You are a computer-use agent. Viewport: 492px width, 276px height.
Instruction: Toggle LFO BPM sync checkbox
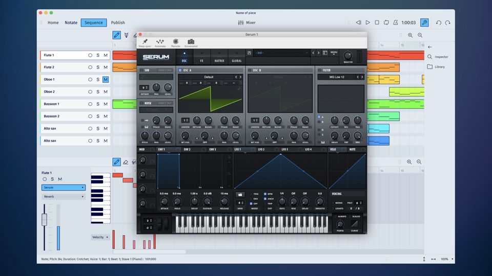pos(265,194)
